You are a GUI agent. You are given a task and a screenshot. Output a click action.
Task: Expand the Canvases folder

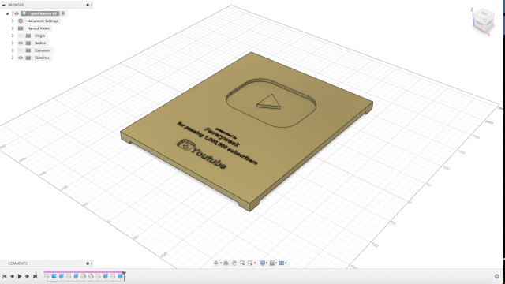click(13, 50)
